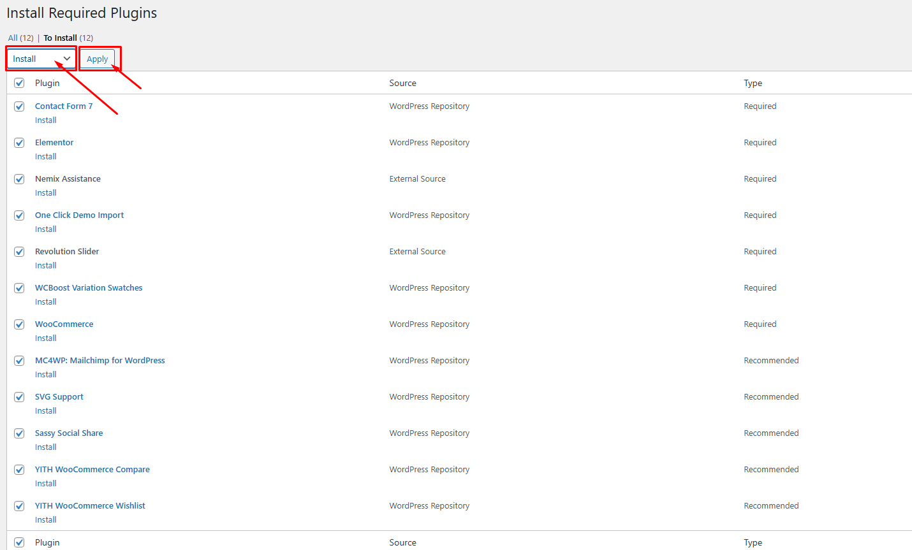The height and width of the screenshot is (550, 912).
Task: Uncheck the Elementor checkbox
Action: pyautogui.click(x=19, y=143)
